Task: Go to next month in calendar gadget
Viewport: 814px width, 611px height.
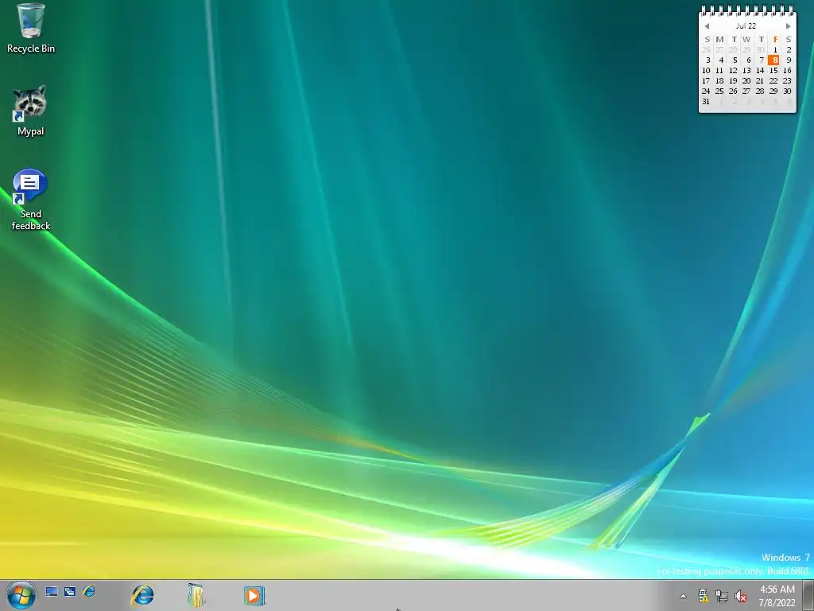Action: [x=788, y=26]
